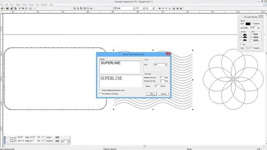Open the toolbar font name dropdown

pyautogui.click(x=134, y=8)
